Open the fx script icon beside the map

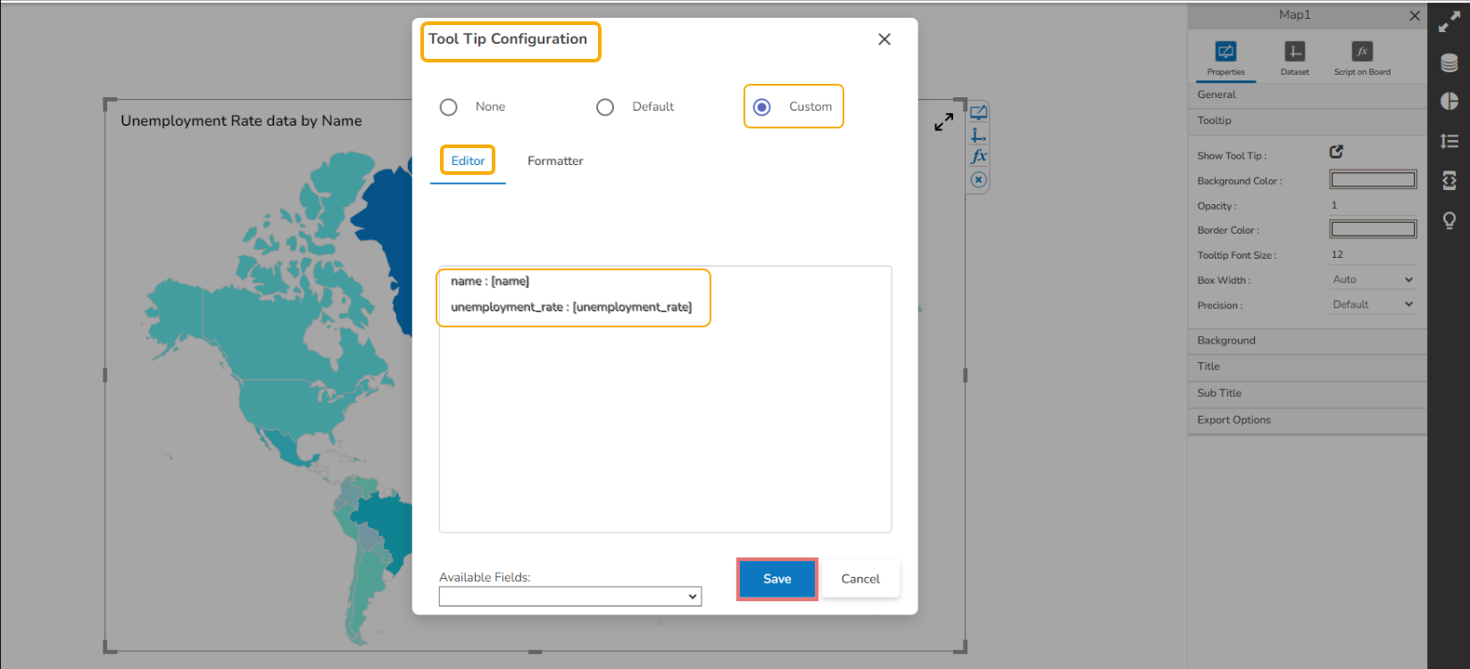tap(979, 156)
